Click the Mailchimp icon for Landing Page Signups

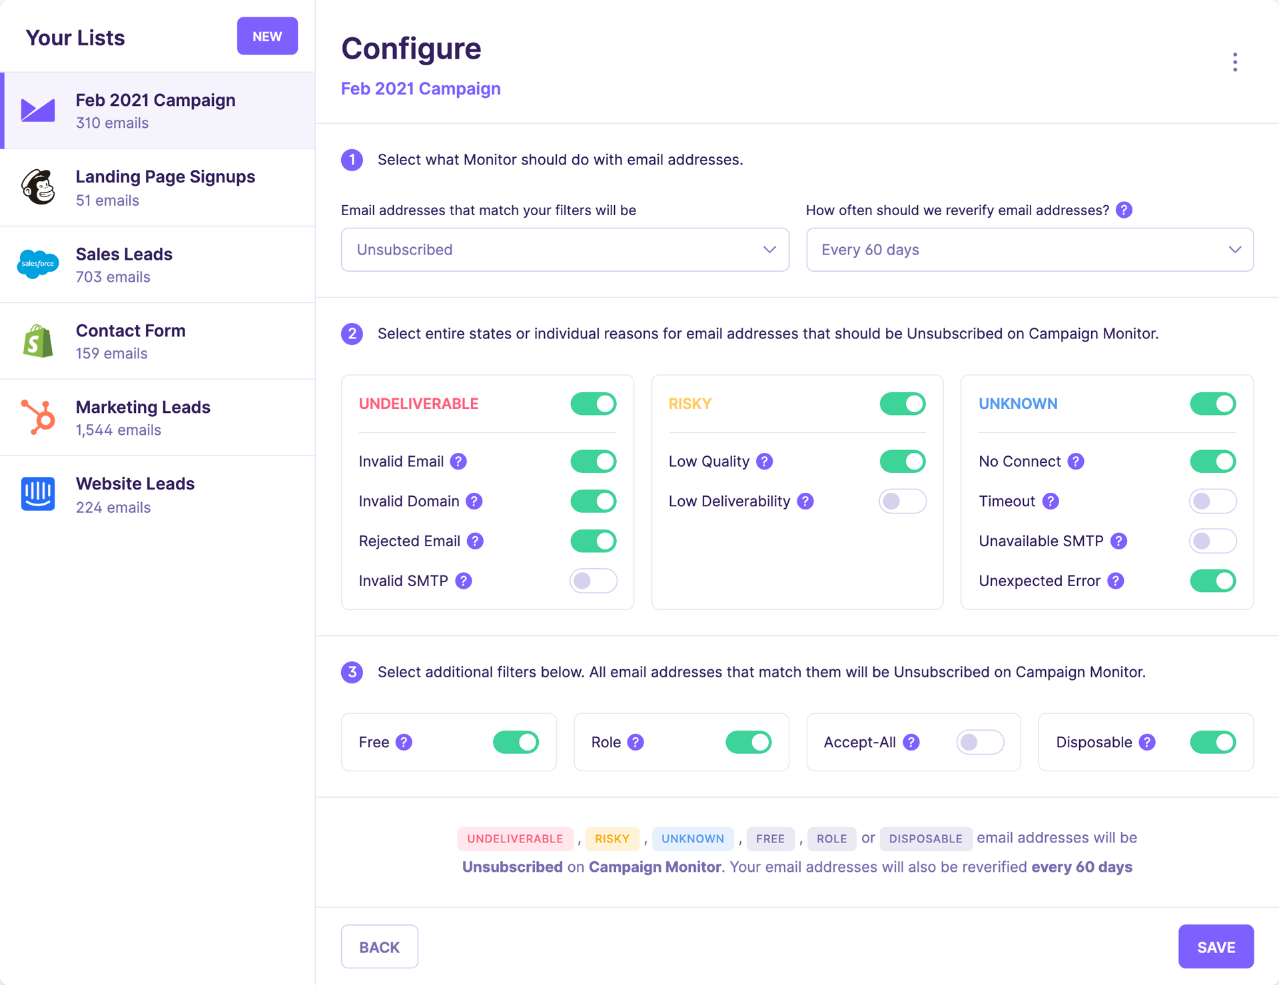click(x=38, y=187)
